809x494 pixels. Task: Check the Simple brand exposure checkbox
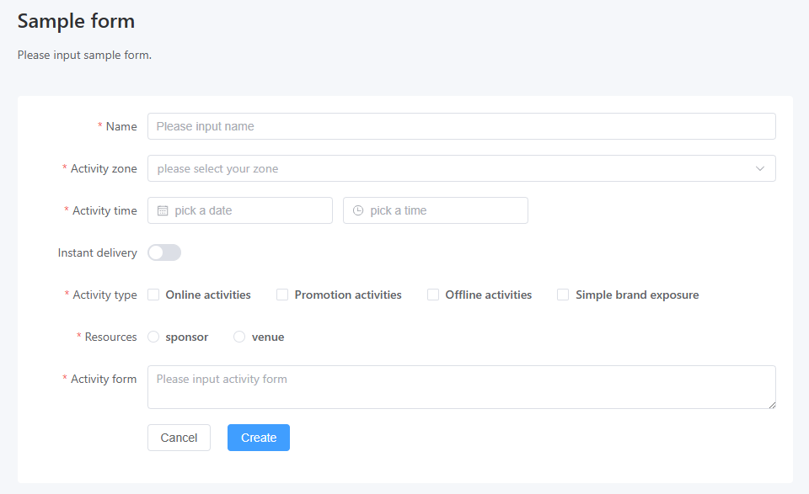tap(563, 295)
